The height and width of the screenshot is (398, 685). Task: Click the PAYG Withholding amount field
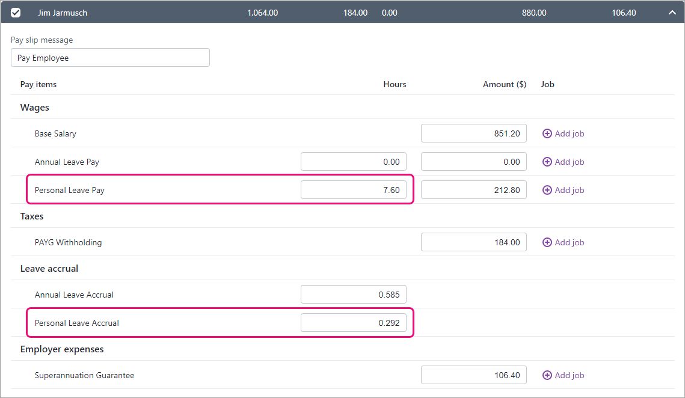[x=473, y=242]
